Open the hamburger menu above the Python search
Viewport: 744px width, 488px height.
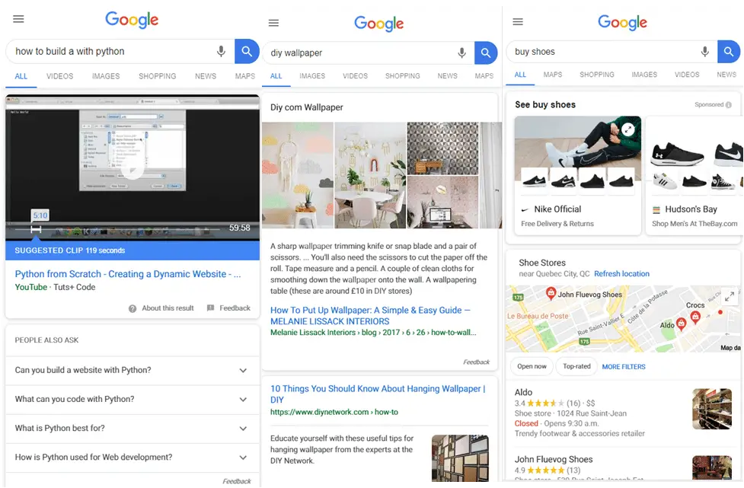click(x=18, y=19)
